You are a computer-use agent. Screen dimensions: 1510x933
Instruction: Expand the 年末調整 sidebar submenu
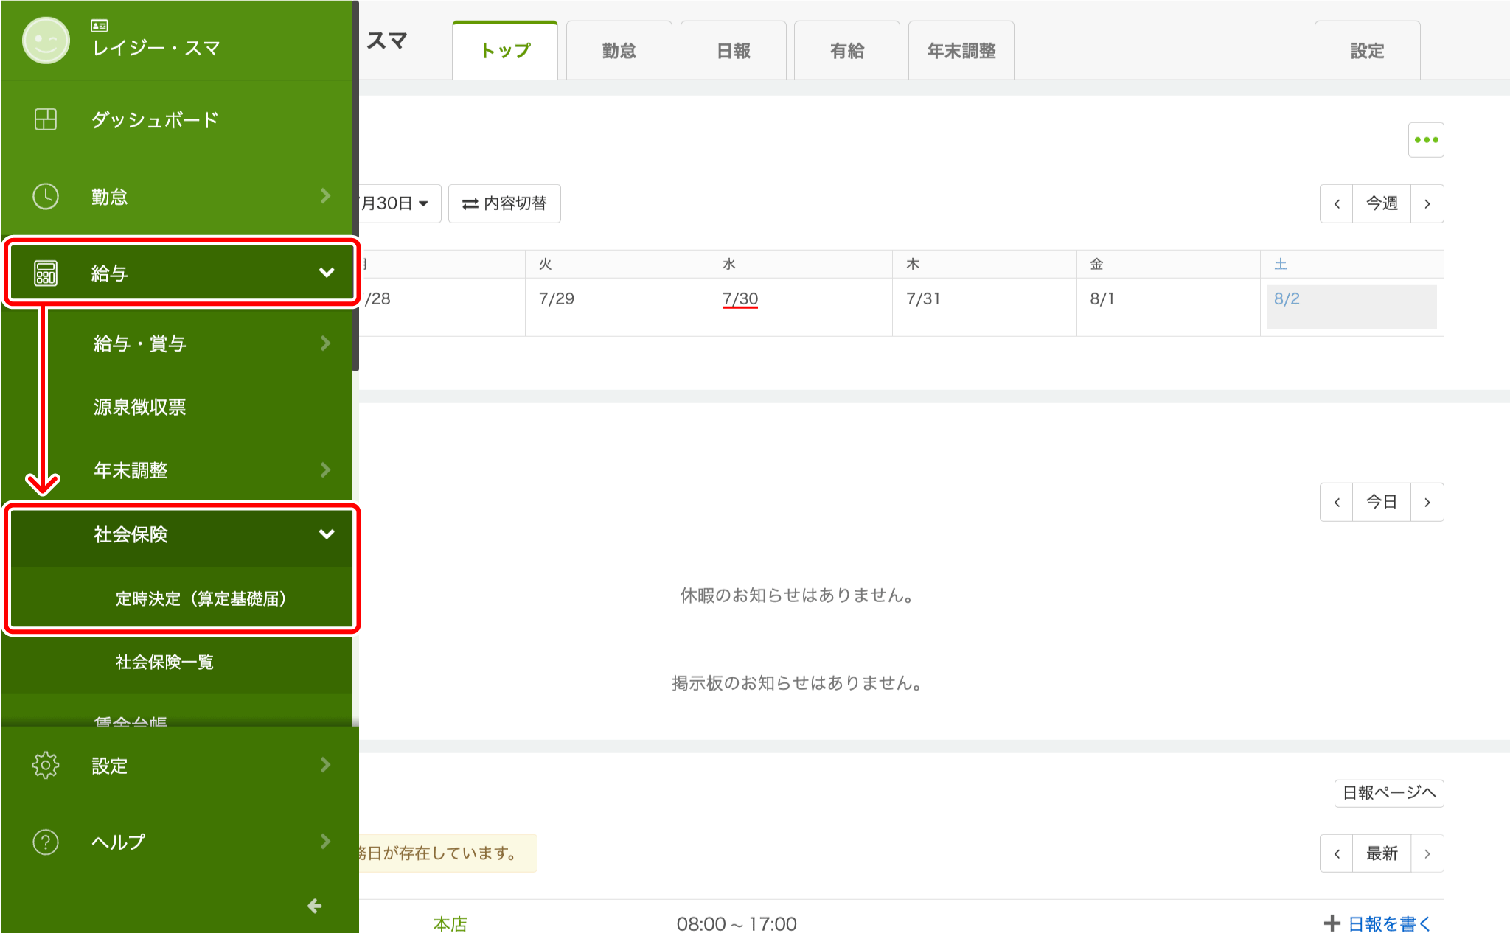pyautogui.click(x=325, y=470)
